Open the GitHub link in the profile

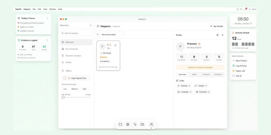tap(184, 86)
